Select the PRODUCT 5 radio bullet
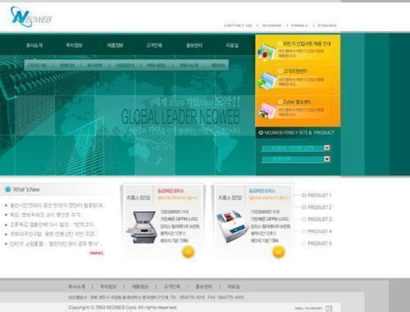Viewport: 410px width, 312px height. pyautogui.click(x=304, y=243)
